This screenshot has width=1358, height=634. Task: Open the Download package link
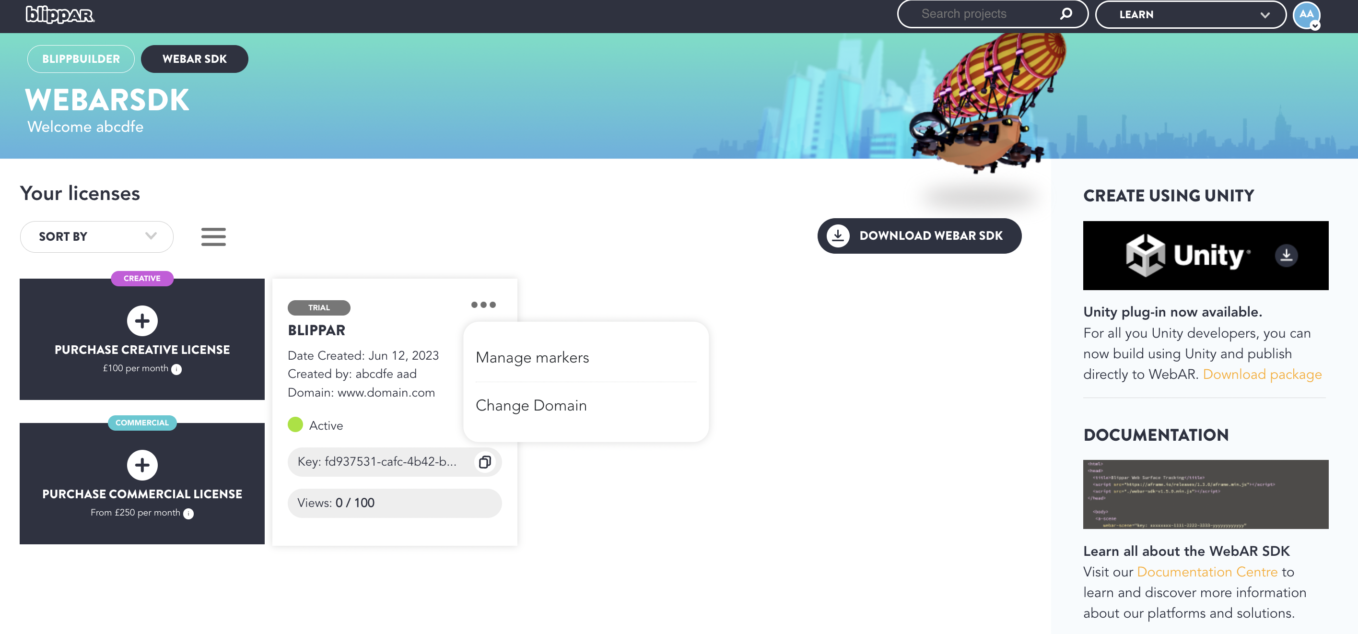coord(1262,375)
